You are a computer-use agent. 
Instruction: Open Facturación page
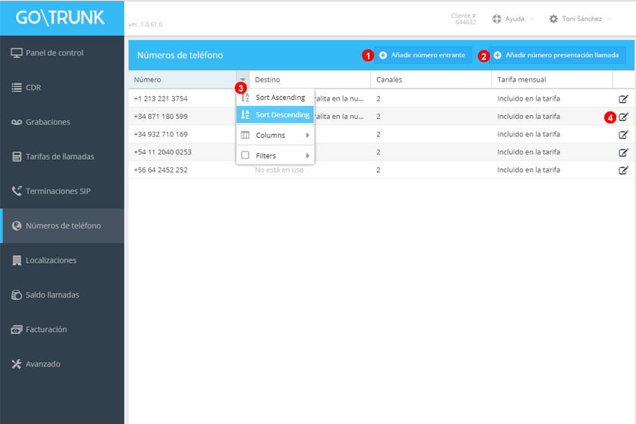click(62, 329)
